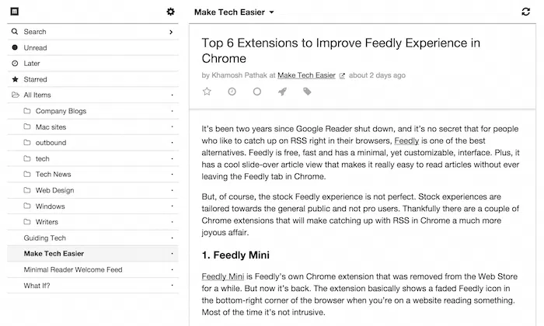This screenshot has height=326, width=544.
Task: Open the Later list
Action: tap(32, 64)
